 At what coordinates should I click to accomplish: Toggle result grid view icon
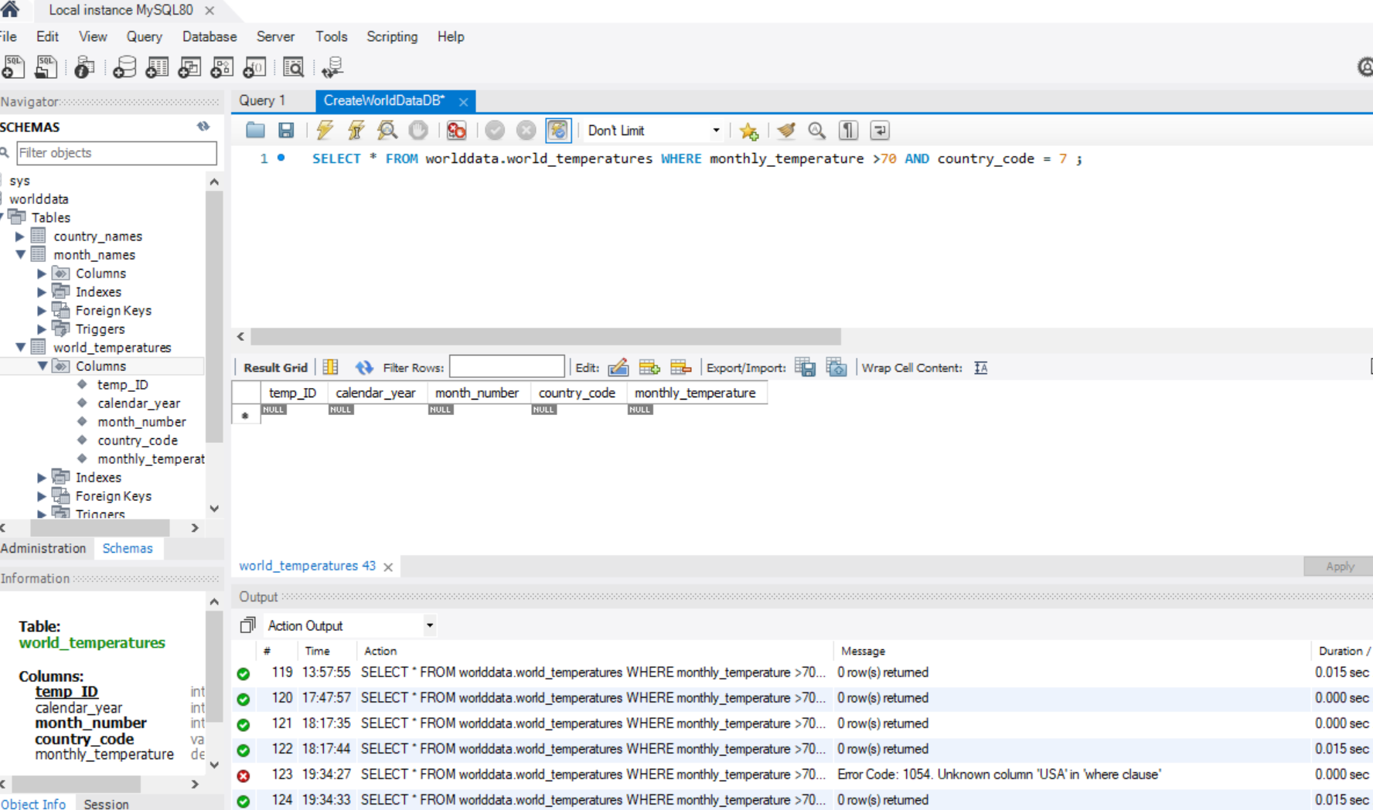[x=330, y=367]
